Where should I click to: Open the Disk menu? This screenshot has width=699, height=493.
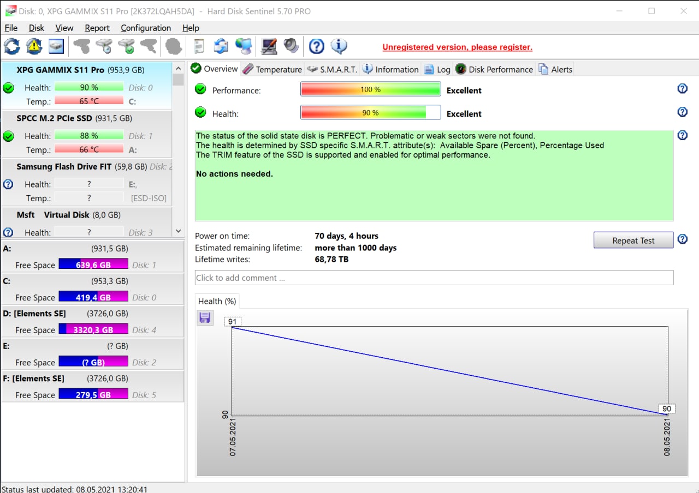tap(37, 28)
